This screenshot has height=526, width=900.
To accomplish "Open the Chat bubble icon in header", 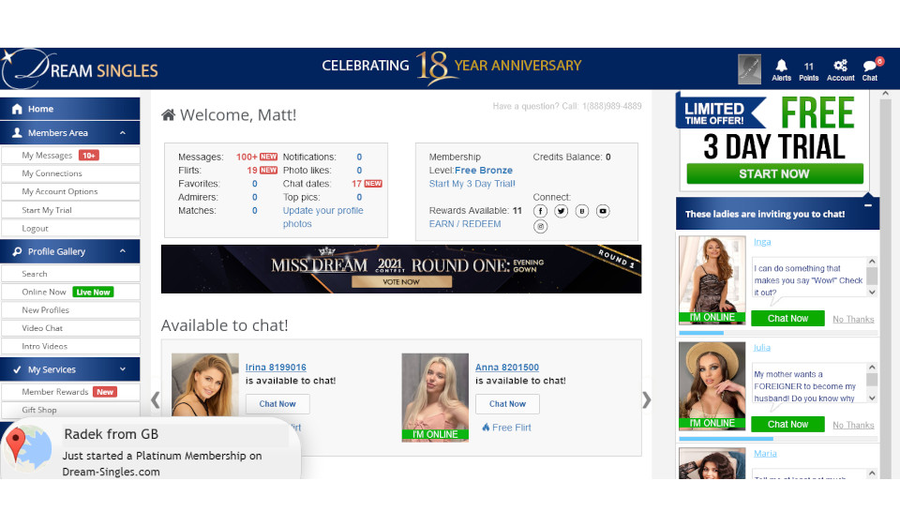I will tap(870, 68).
